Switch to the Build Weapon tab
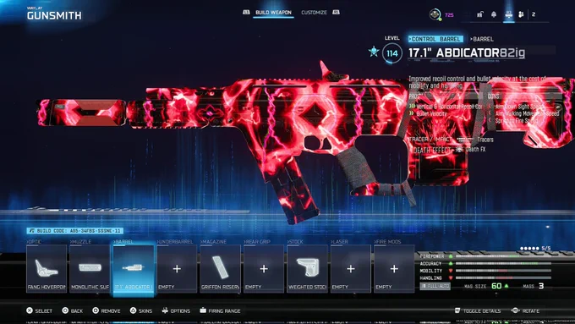Image resolution: width=575 pixels, height=324 pixels. pyautogui.click(x=273, y=13)
